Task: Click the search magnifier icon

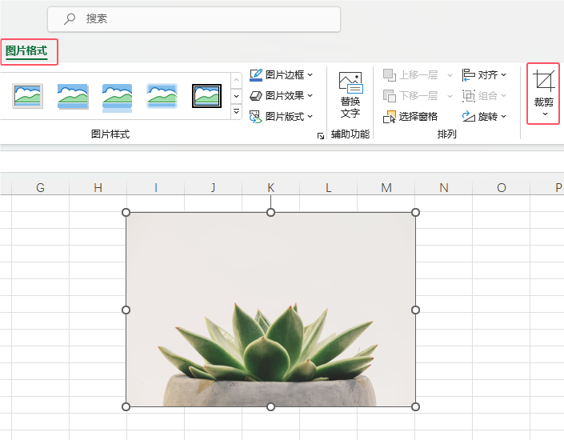Action: [70, 18]
